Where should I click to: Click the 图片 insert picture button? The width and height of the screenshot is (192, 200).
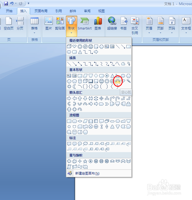pyautogui.click(x=49, y=24)
